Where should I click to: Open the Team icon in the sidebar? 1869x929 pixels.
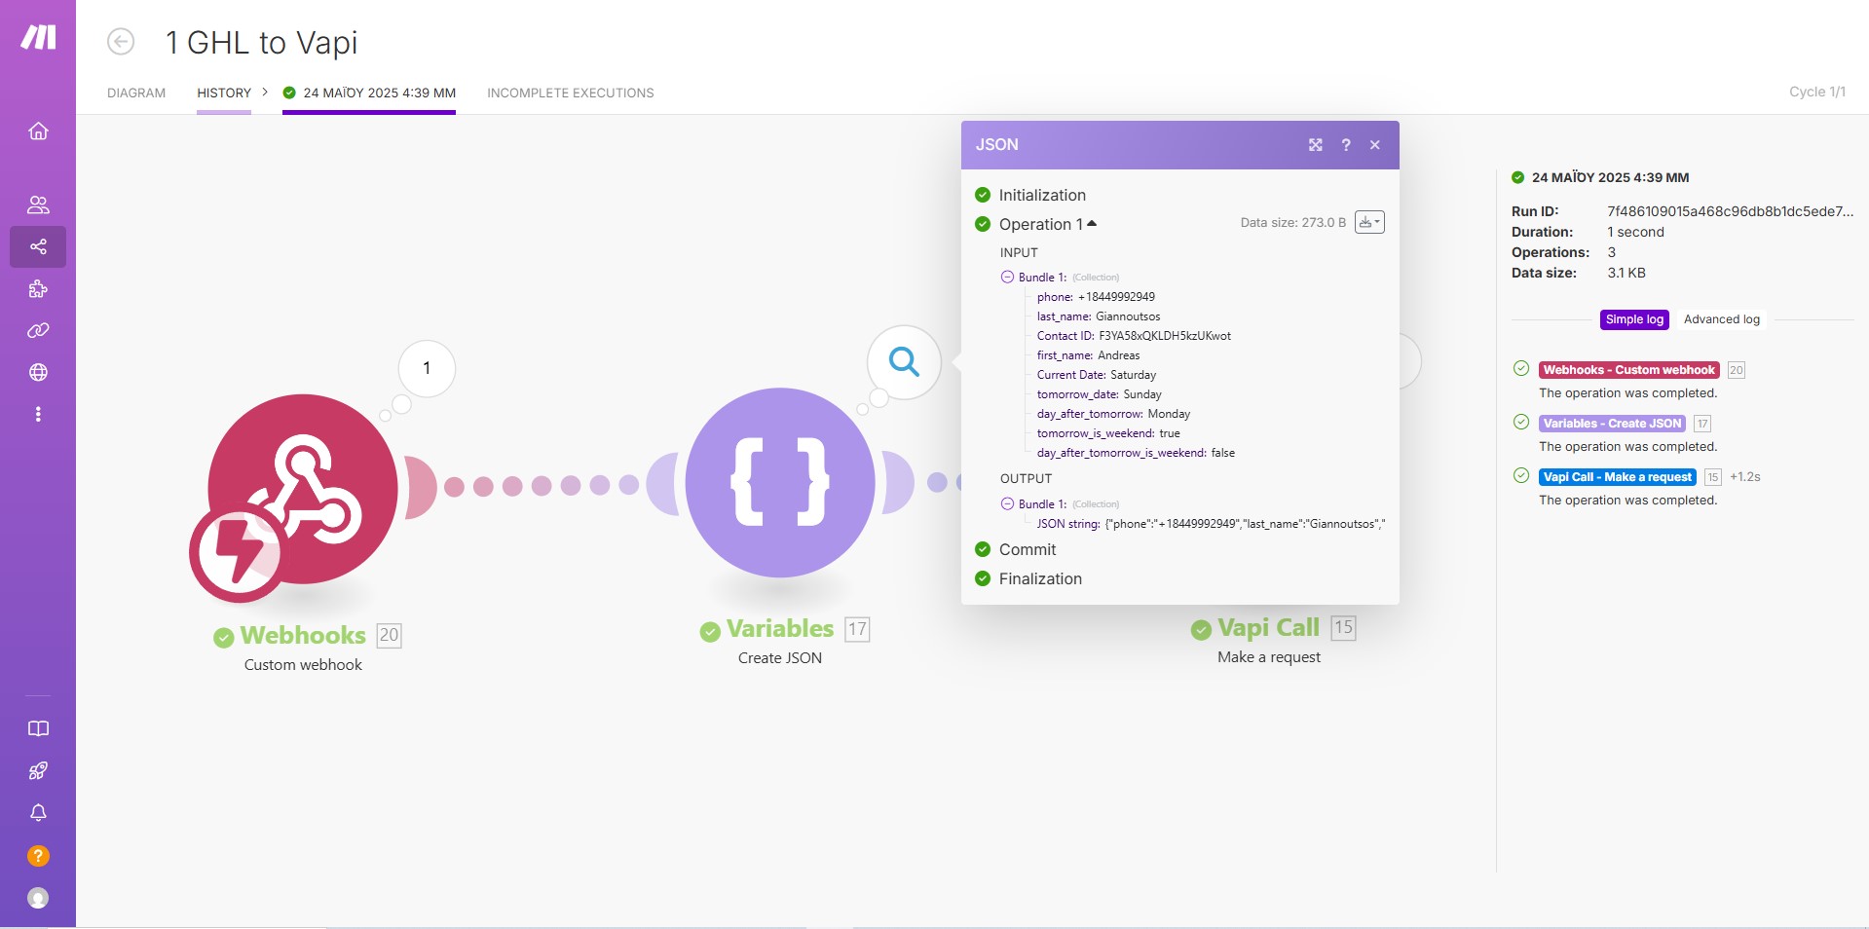click(38, 204)
